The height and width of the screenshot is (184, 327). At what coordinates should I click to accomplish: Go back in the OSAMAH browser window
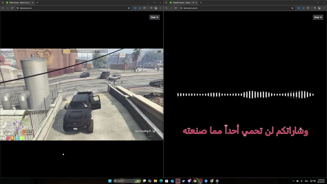(166, 8)
